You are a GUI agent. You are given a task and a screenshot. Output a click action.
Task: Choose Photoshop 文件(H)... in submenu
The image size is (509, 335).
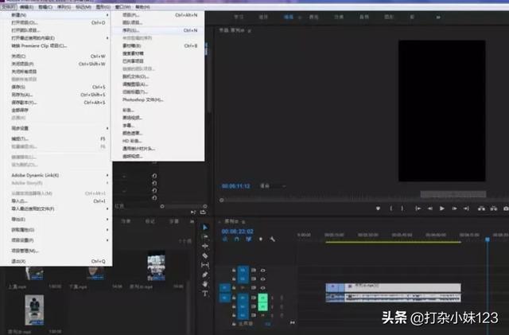click(x=158, y=99)
